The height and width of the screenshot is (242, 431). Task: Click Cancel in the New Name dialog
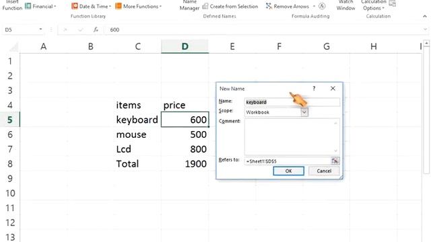pos(324,171)
